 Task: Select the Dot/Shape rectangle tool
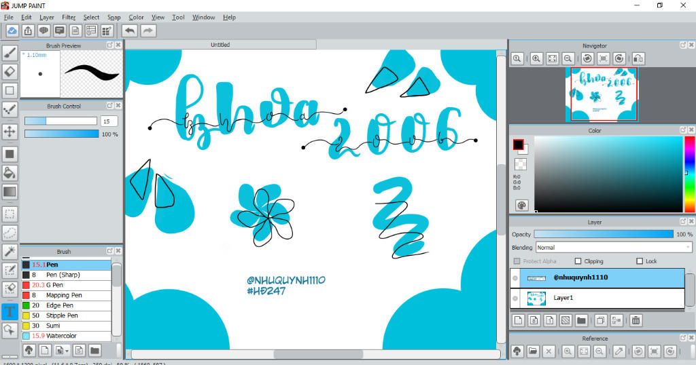[10, 90]
